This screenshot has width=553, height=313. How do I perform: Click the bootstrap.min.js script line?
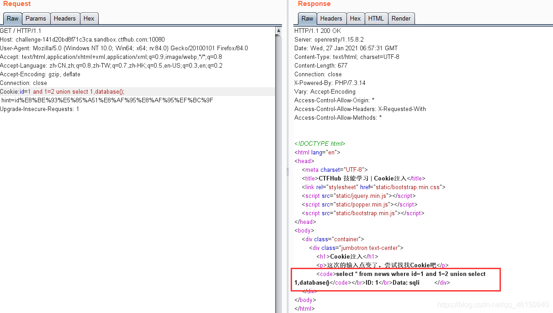363,213
